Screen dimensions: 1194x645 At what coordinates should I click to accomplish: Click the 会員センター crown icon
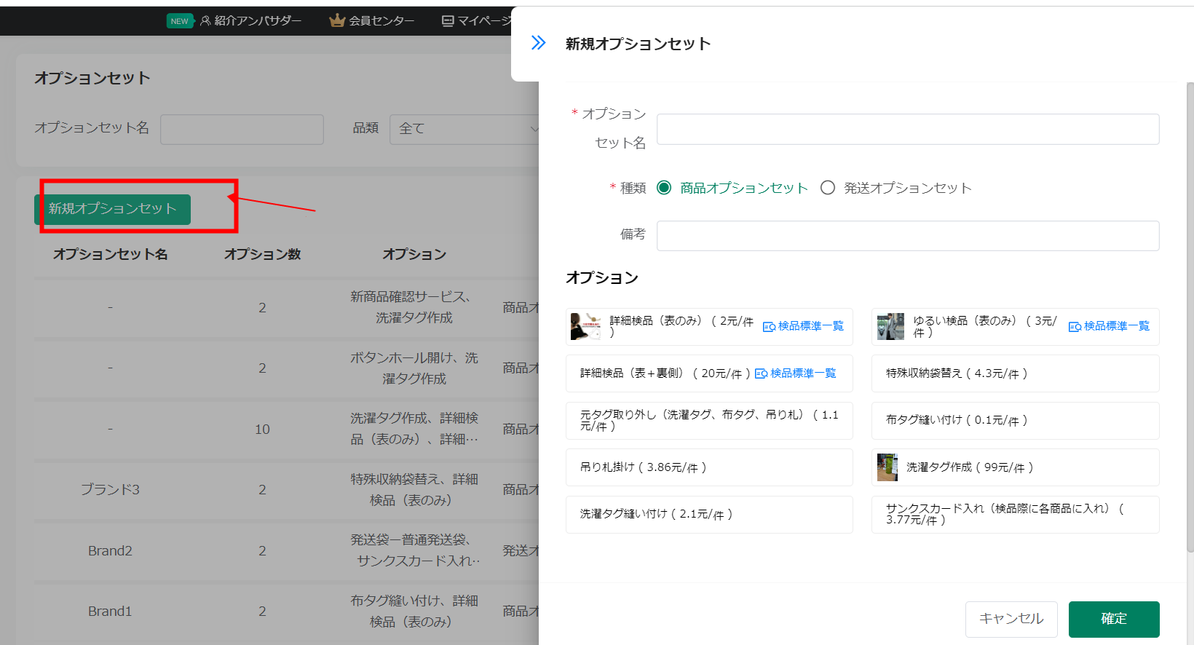point(337,20)
